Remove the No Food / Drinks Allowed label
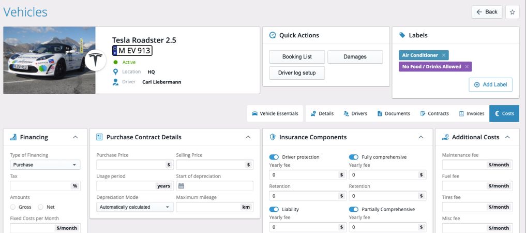Screen dimensions: 526x233 [467, 66]
